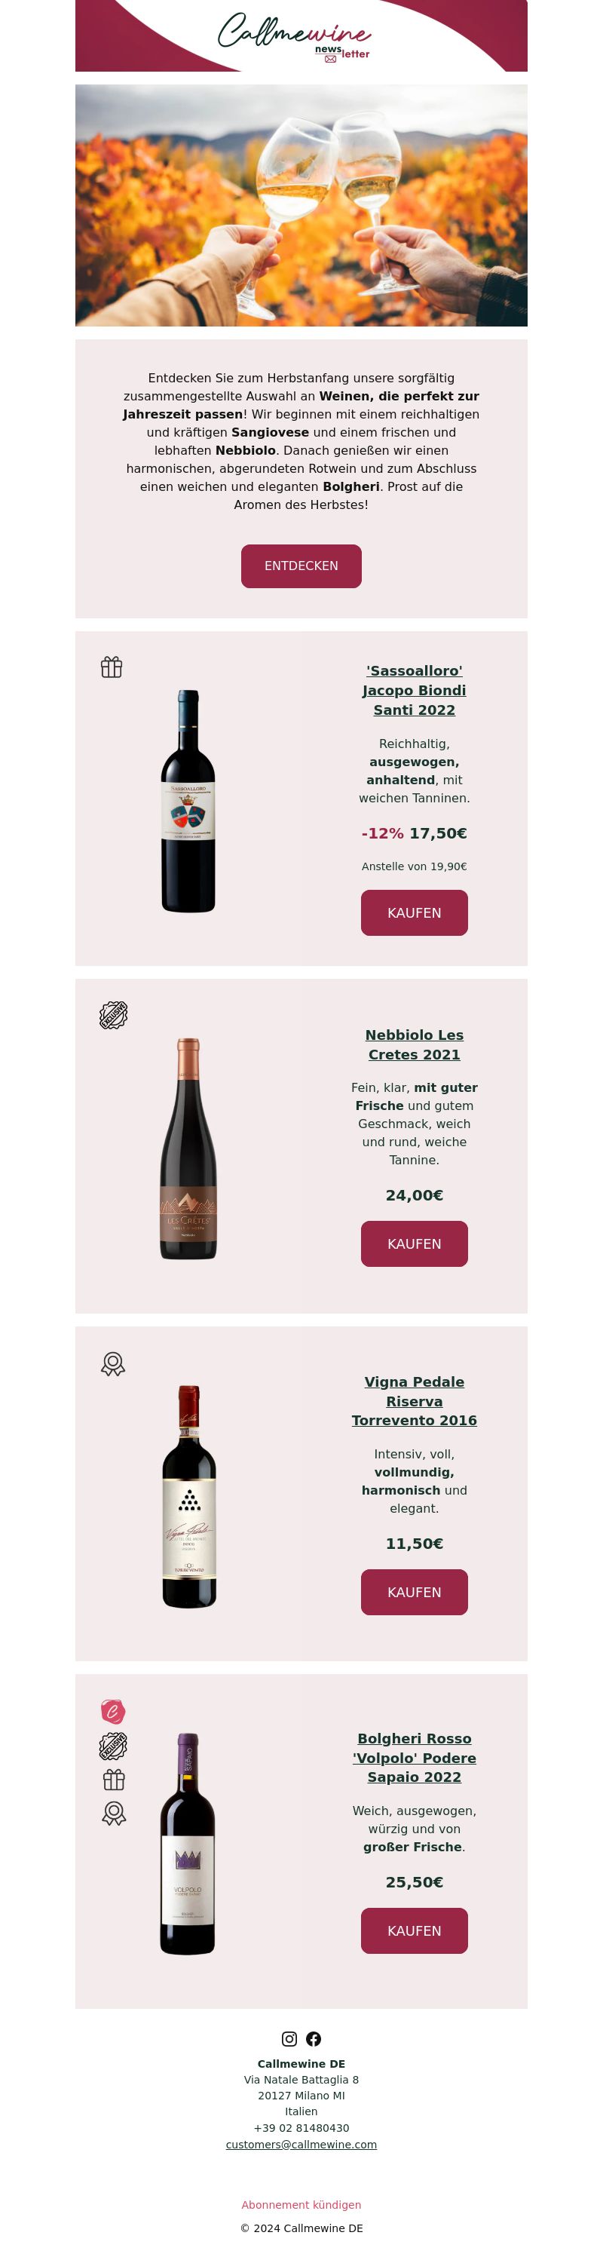Screen dimensions: 603x2260
Task: Open the 'Sassoalloro' Jacopo Biondi Santi 2022 link
Action: coord(415,689)
